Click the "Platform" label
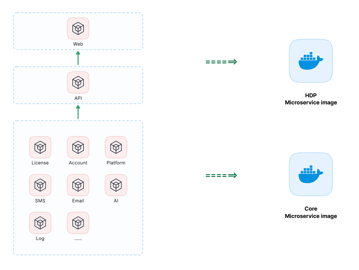Viewport: 359px width, 270px height. point(116,163)
